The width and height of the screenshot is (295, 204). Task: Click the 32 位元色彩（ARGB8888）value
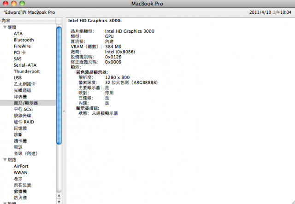131,82
